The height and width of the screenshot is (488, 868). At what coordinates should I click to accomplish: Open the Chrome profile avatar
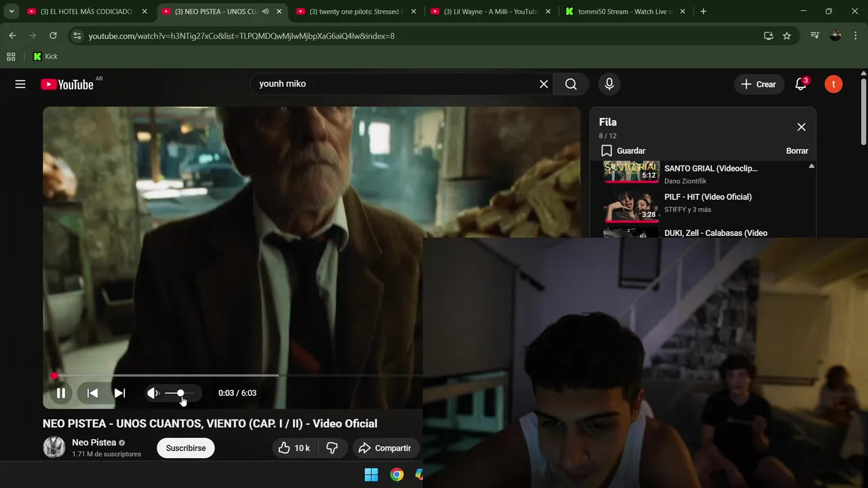point(835,36)
